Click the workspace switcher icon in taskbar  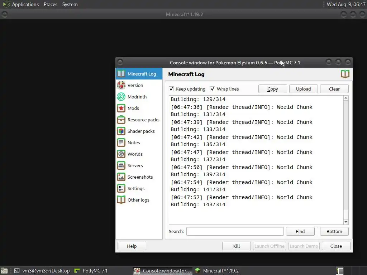tap(340, 271)
